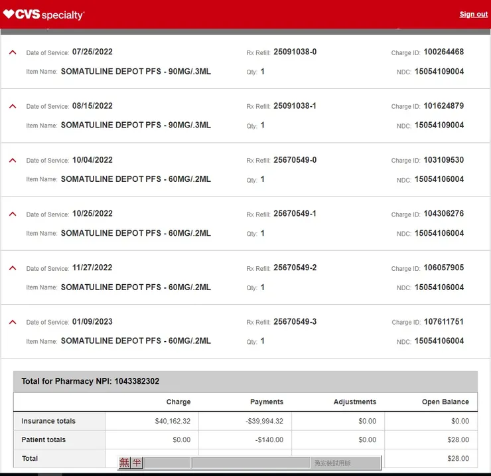This screenshot has width=491, height=476.
Task: Select Charge ID 100264468
Action: (x=444, y=52)
